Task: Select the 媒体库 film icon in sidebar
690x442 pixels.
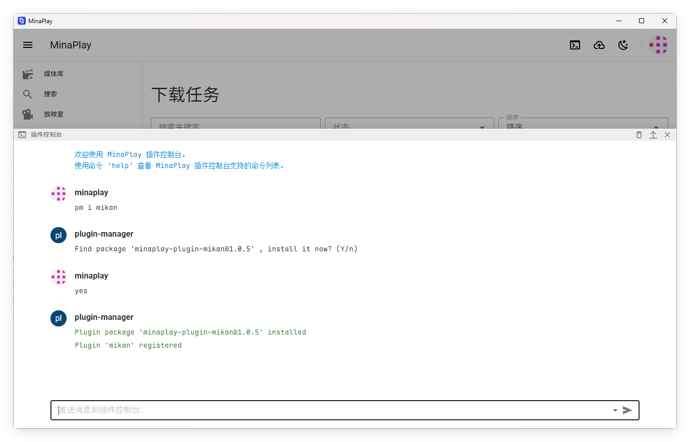Action: point(27,74)
